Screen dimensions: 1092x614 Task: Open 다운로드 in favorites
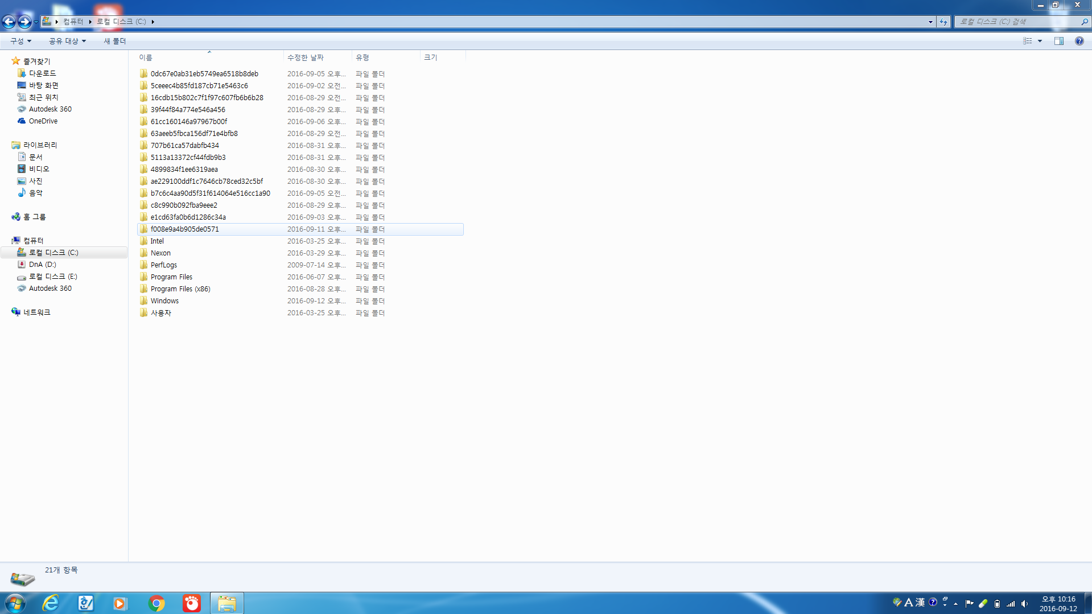[x=42, y=73]
